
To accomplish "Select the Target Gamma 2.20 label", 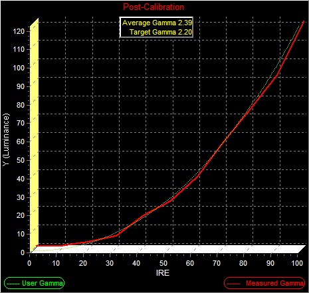I will pos(161,32).
